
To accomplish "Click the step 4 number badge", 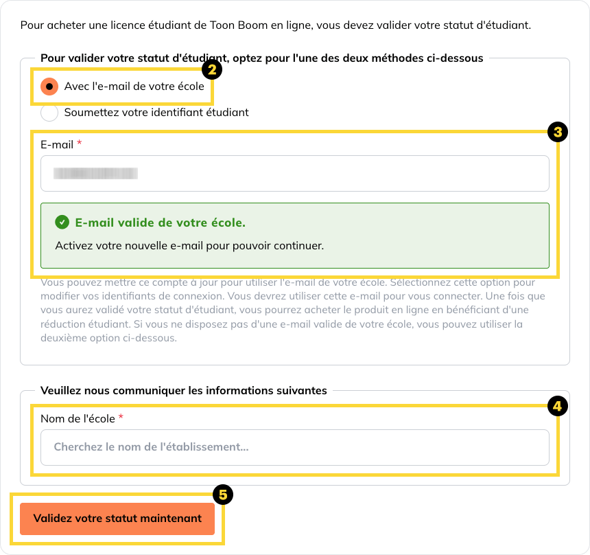I will click(x=558, y=407).
